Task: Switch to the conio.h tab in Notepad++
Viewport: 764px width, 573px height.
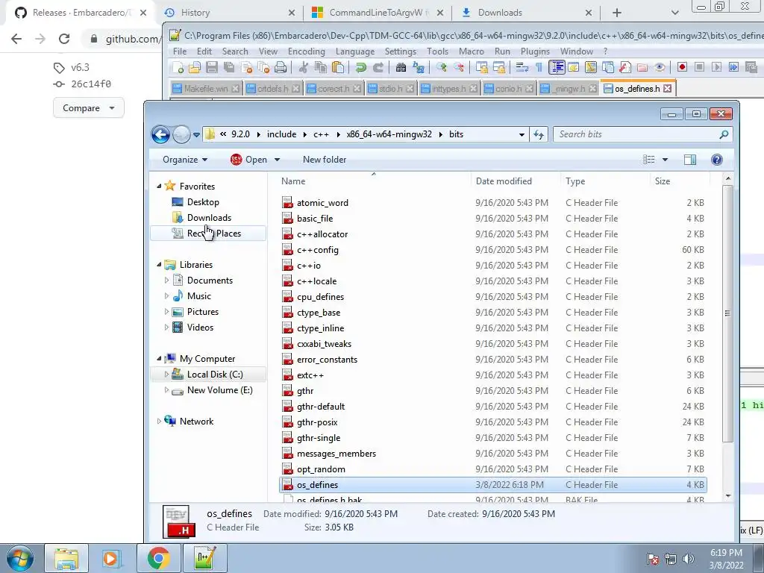Action: tap(508, 89)
